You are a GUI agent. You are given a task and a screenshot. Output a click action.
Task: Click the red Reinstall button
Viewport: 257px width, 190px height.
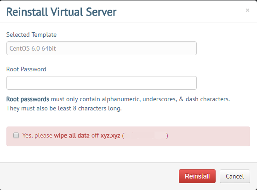197,176
